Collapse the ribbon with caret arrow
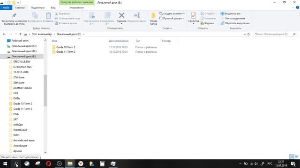This screenshot has width=300, height=168. point(292,7)
